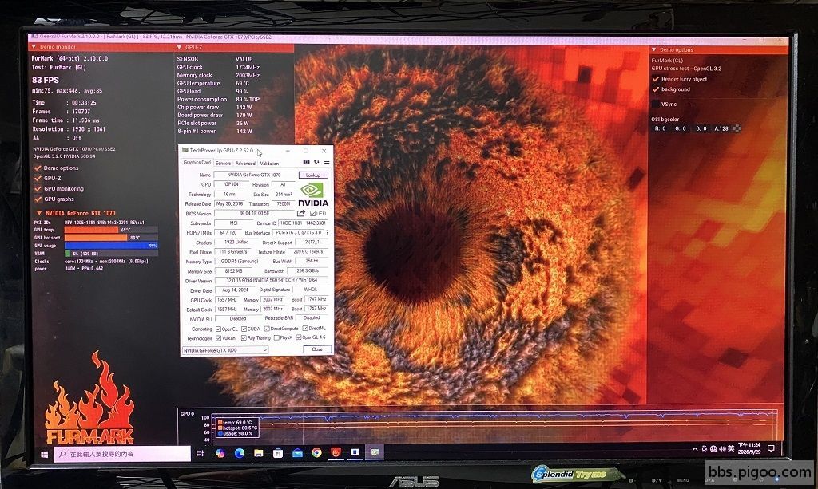Toggle the GPU graphs checkbox

click(38, 199)
